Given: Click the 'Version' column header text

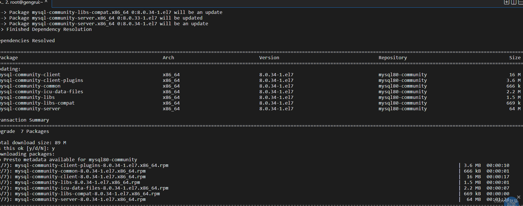Looking at the screenshot, I should [x=269, y=58].
